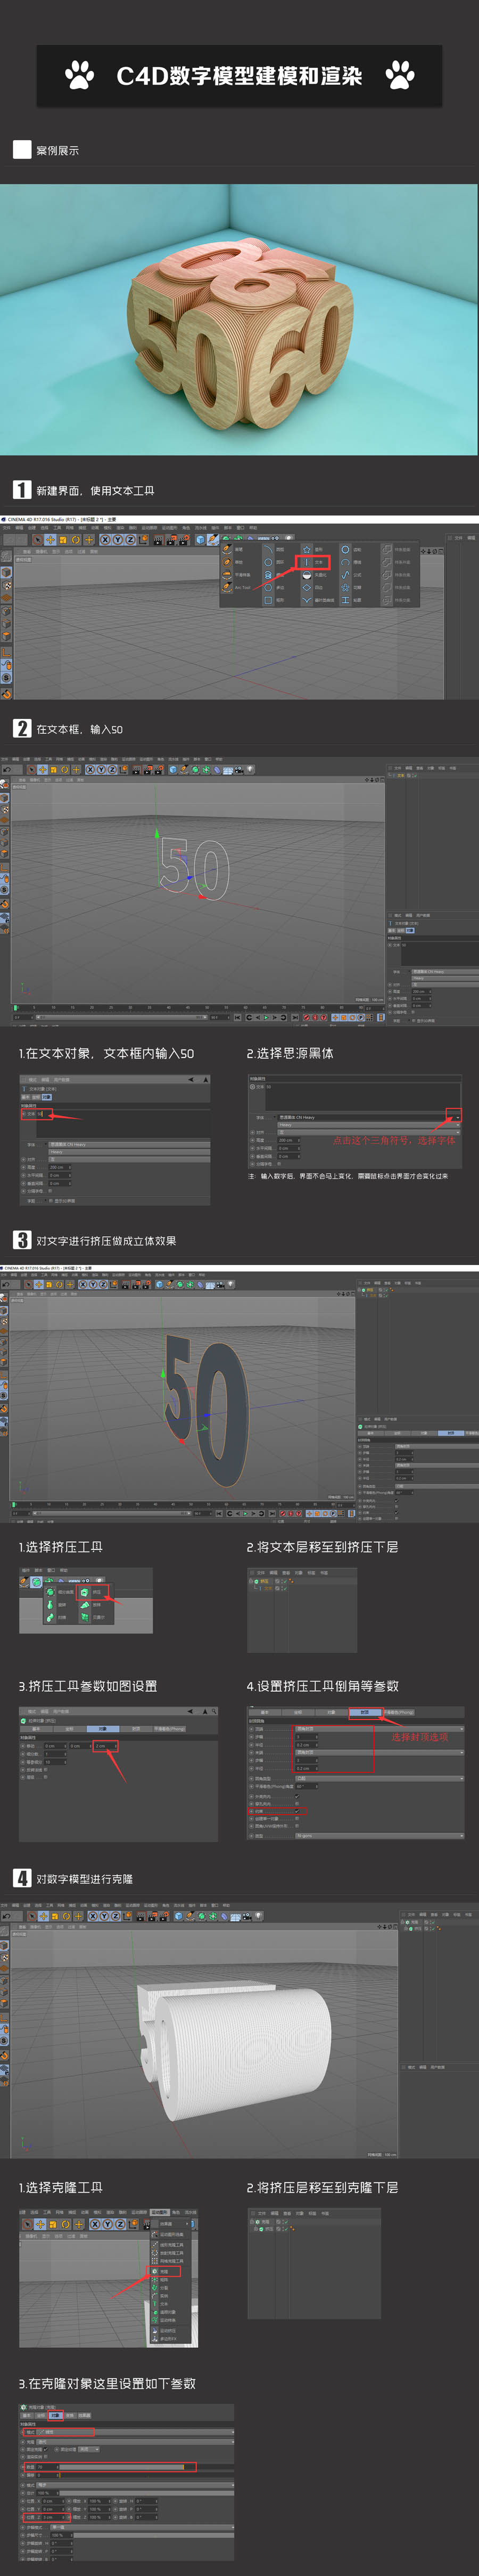Open 效果器 submenu in 运动图形 menu
The width and height of the screenshot is (479, 2576).
[170, 2223]
